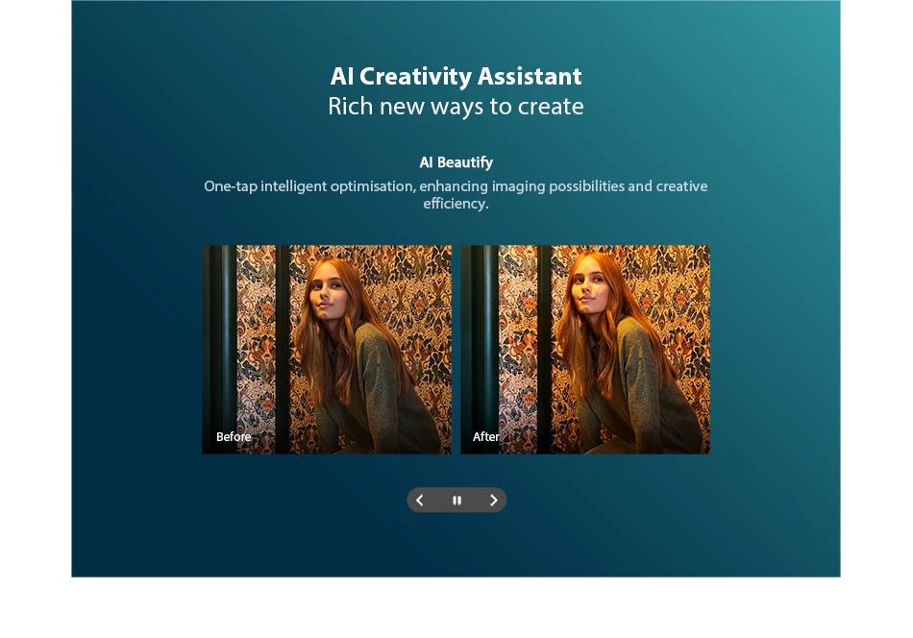Click the 'AI Beautify' feature title
This screenshot has height=638, width=913.
[456, 162]
